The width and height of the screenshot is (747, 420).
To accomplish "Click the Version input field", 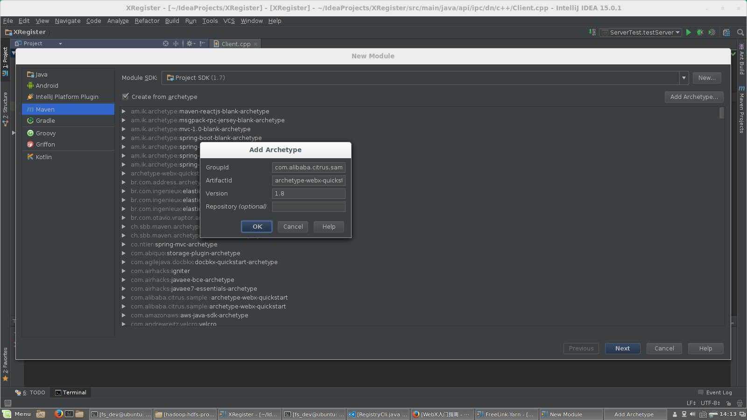I will 309,193.
